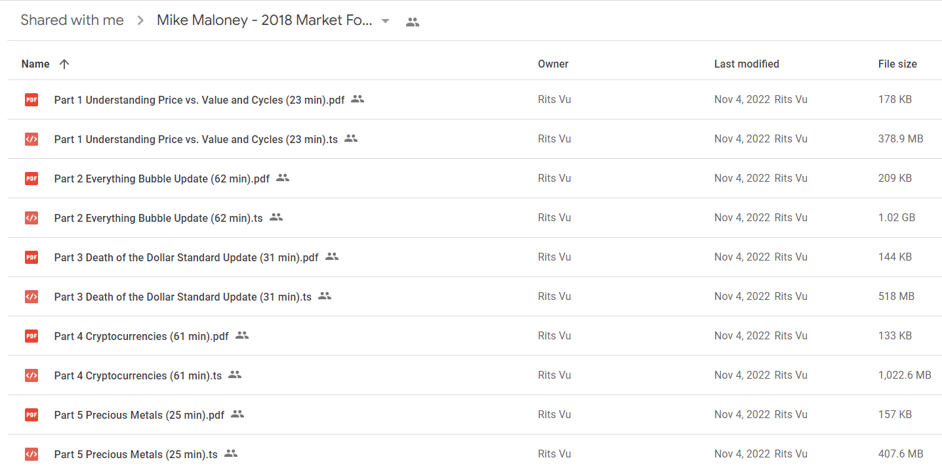Click shared icon on Part 5 .ts row

point(231,454)
